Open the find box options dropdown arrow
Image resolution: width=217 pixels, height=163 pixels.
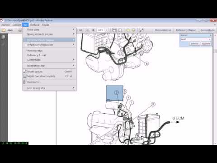210,39
